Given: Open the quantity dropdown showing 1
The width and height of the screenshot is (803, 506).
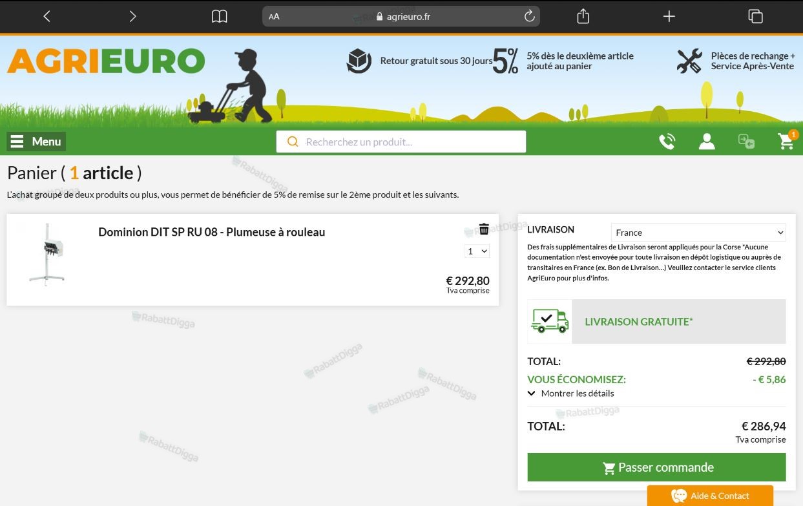Looking at the screenshot, I should [477, 251].
